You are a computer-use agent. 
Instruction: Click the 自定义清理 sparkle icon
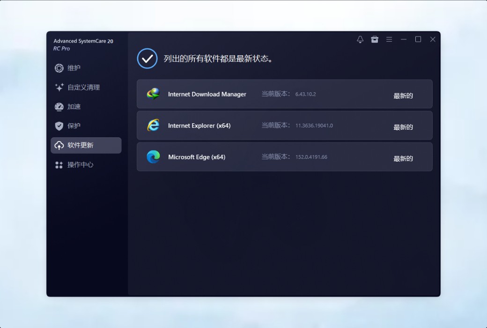[59, 87]
